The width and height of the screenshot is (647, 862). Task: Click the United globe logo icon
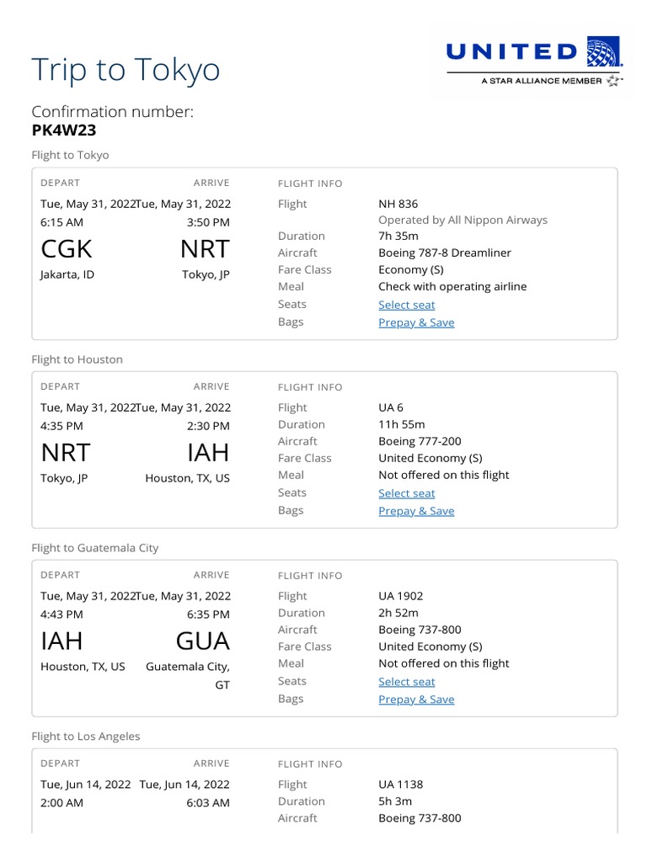click(602, 52)
